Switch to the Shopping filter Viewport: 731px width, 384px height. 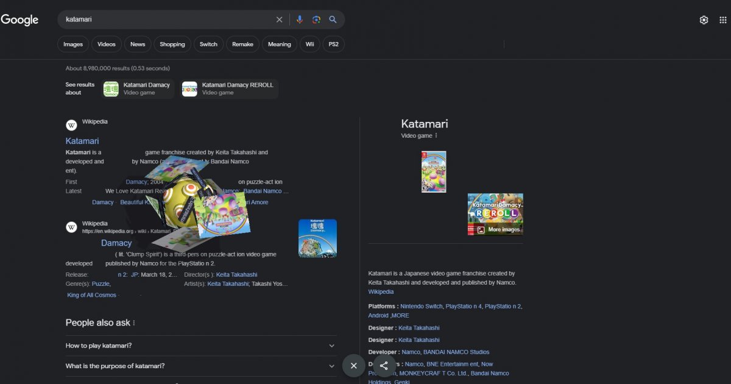(x=172, y=44)
